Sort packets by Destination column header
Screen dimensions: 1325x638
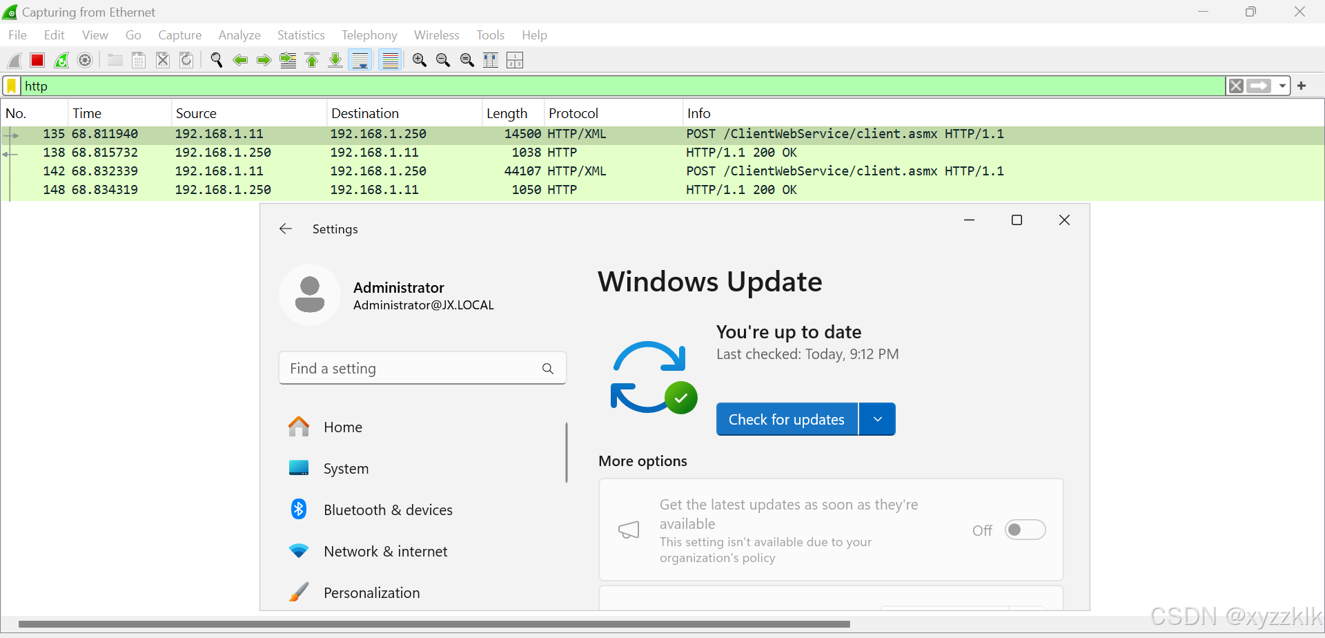click(x=404, y=113)
